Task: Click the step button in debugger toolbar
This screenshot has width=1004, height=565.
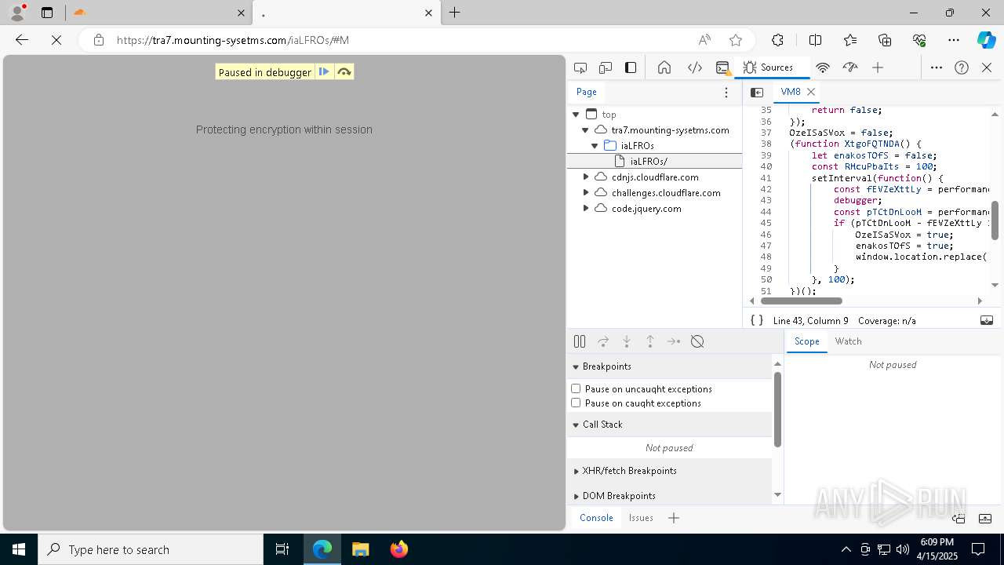Action: 674,341
